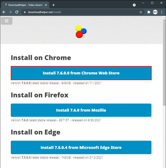The width and height of the screenshot is (166, 168).
Task: Click the profile avatar in the toolbar
Action: pos(155,12)
